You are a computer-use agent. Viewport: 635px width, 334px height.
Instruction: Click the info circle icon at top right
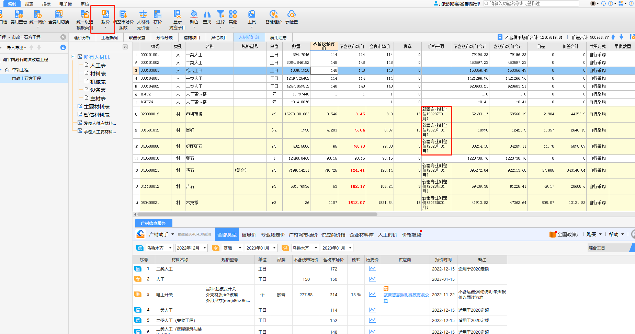click(631, 3)
